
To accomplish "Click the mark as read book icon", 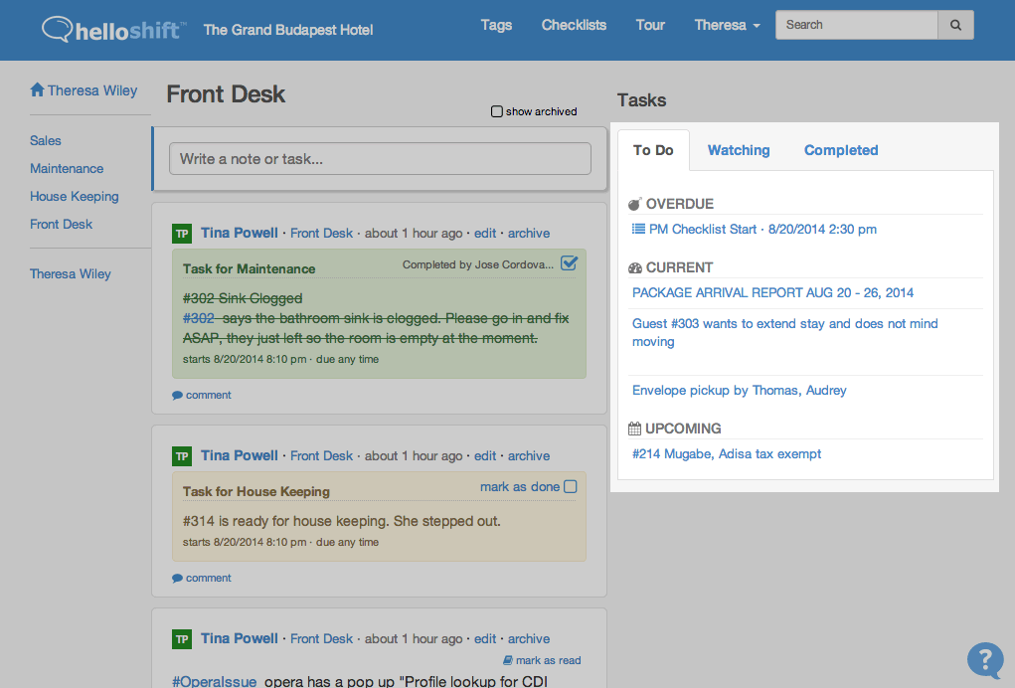I will tap(508, 660).
